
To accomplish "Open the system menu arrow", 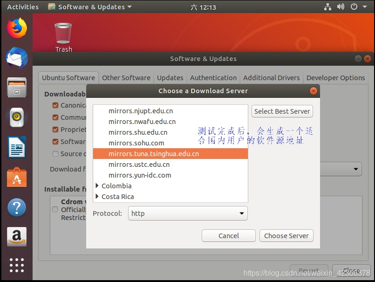I will click(x=365, y=7).
